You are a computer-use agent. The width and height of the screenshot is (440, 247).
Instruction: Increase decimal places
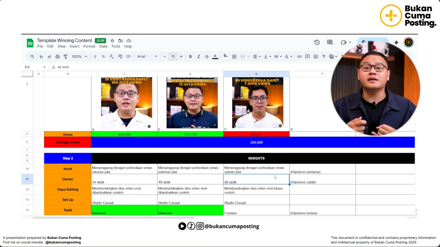pos(120,57)
